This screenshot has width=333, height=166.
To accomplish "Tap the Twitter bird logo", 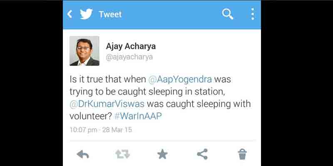I will point(86,14).
